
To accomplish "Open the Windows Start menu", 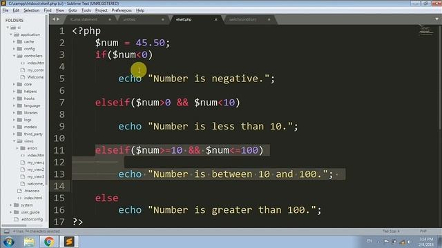I will 9,242.
